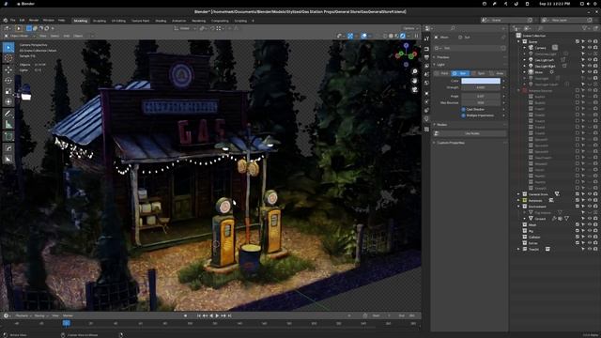The width and height of the screenshot is (601, 338).
Task: Open the Render properties tab icon
Action: coord(426,49)
